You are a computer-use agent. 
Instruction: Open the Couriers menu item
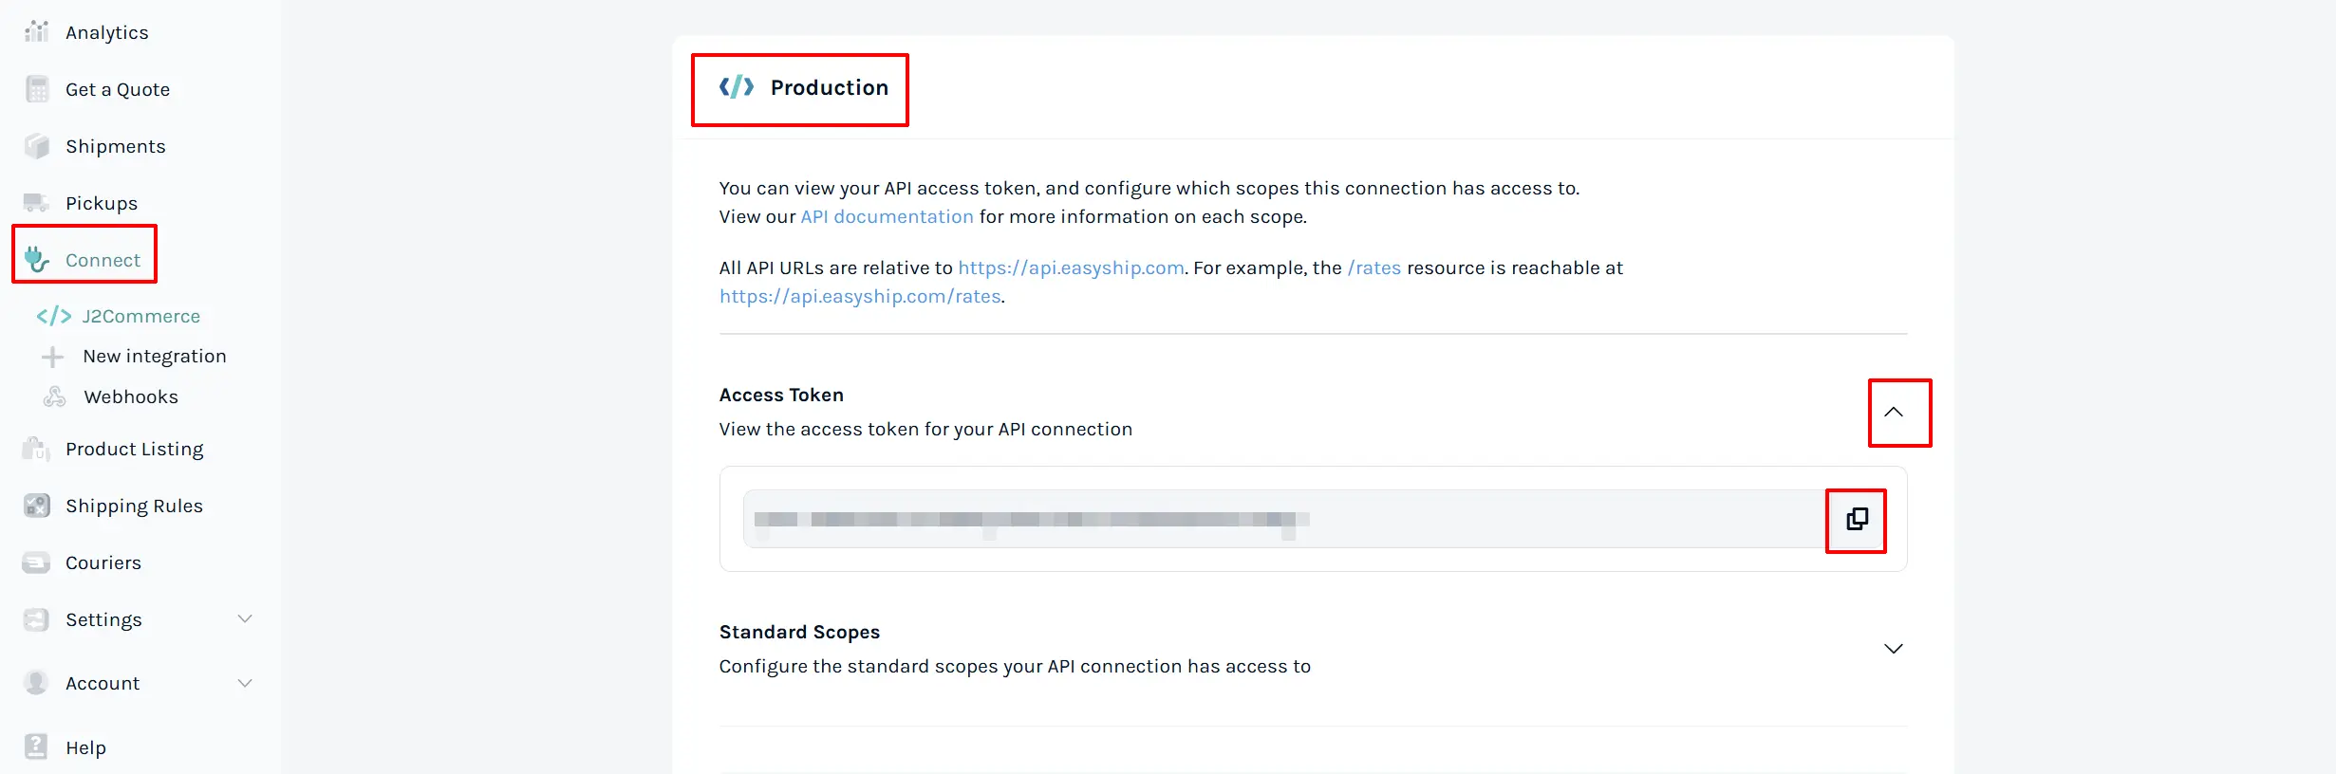pyautogui.click(x=103, y=562)
